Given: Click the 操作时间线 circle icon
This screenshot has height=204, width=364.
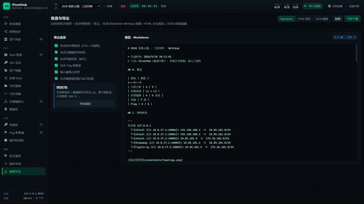Looking at the screenshot, I should [6, 140].
